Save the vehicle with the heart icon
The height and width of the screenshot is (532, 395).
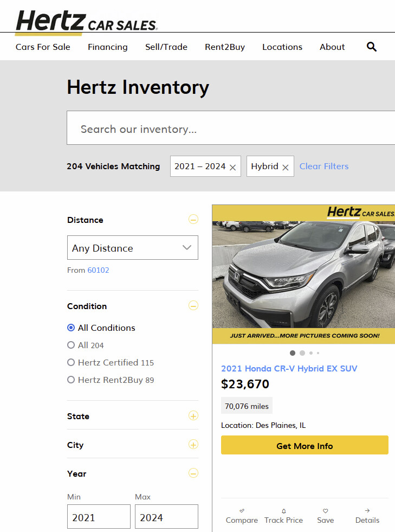click(325, 511)
